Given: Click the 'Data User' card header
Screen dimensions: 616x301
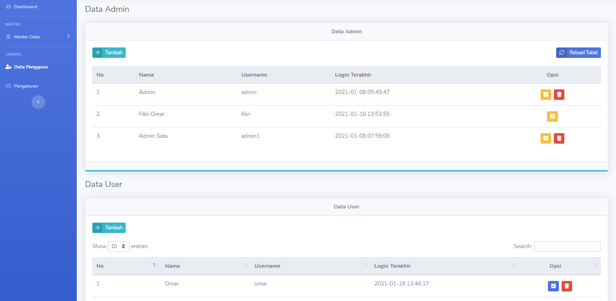Looking at the screenshot, I should pos(346,207).
